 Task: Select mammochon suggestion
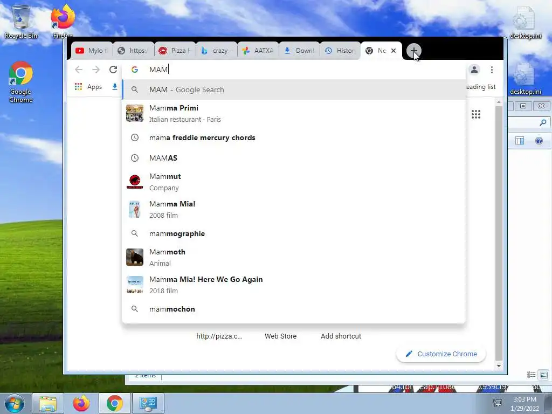[x=294, y=309]
